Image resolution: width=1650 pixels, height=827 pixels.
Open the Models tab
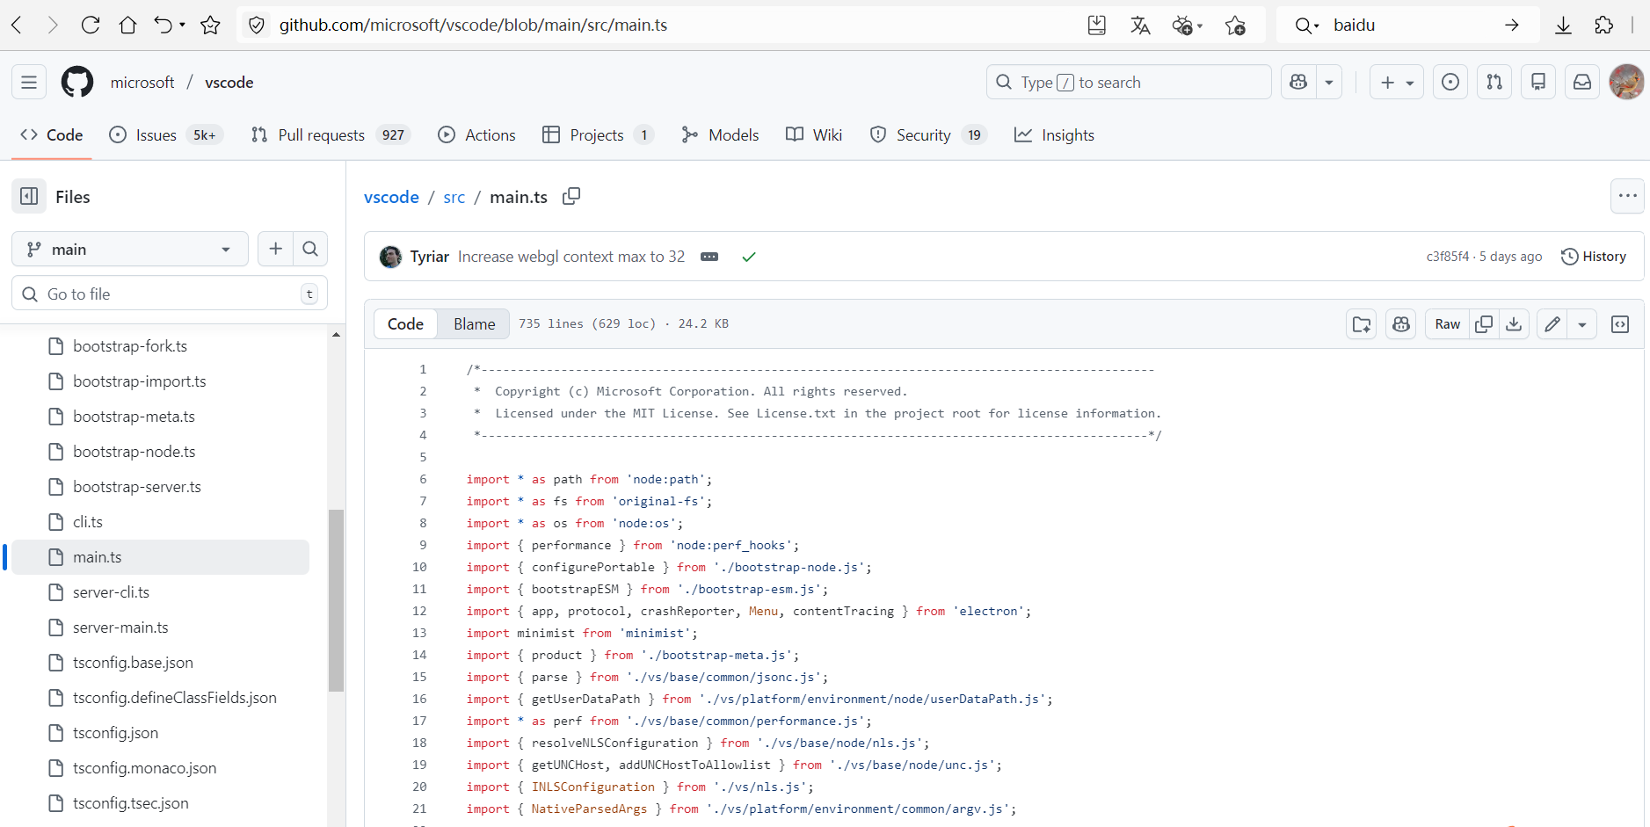[x=720, y=135]
